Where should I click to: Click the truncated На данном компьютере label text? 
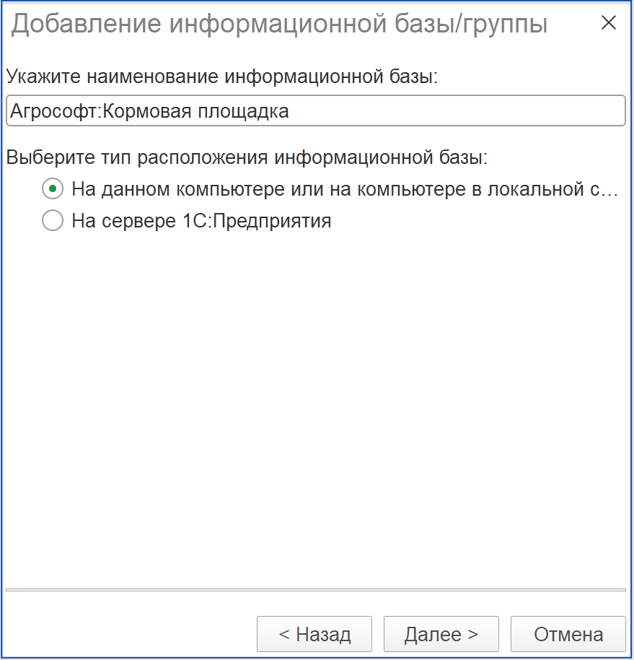345,189
